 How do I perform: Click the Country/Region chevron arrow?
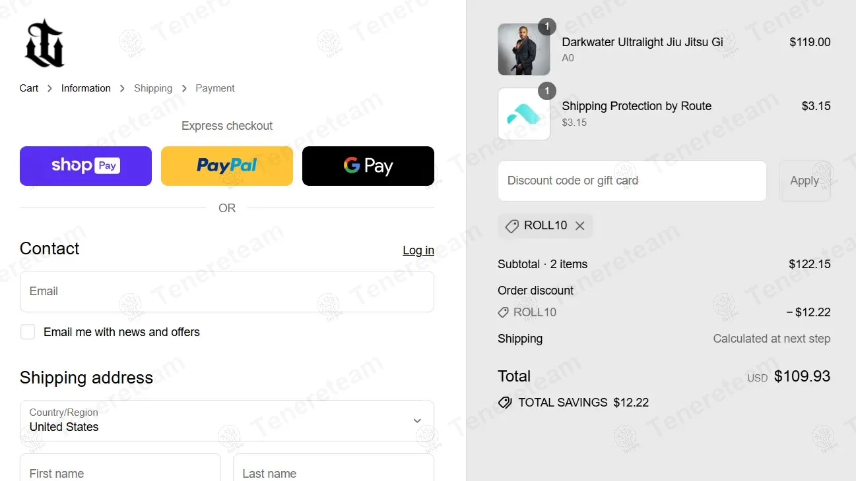coord(417,420)
